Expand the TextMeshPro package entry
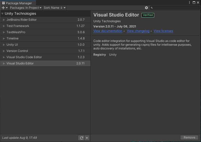The width and height of the screenshot is (201, 142). (4, 32)
